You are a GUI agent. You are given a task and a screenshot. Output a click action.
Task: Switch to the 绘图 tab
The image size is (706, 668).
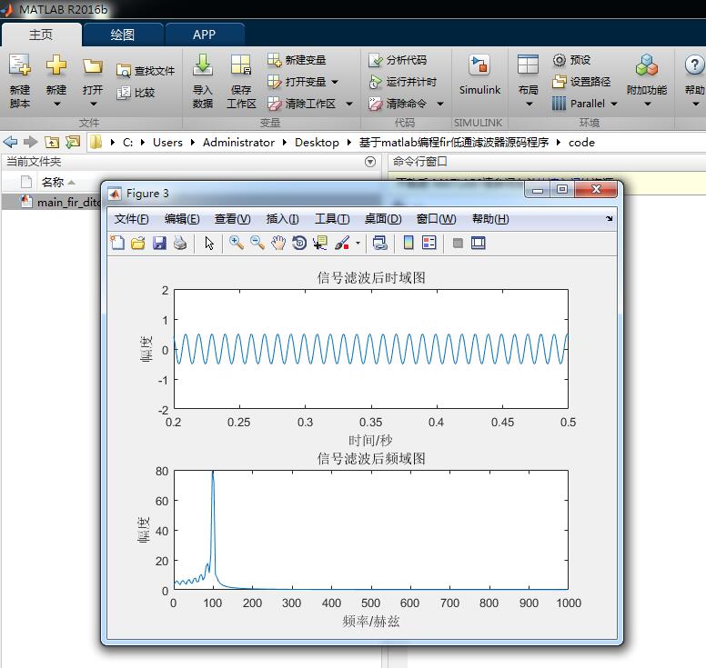pos(123,35)
